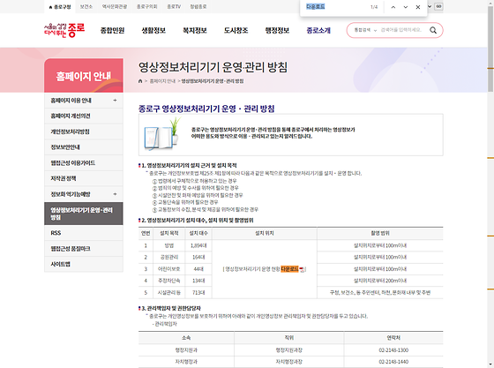The image size is (494, 368).
Task: Open the 행정정보 menu
Action: (x=277, y=31)
